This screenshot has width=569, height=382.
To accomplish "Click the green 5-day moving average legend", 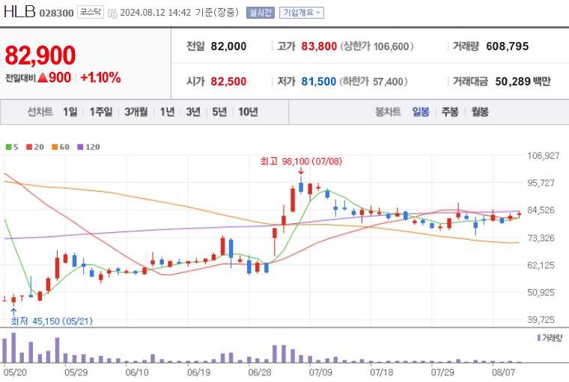I will coord(12,147).
